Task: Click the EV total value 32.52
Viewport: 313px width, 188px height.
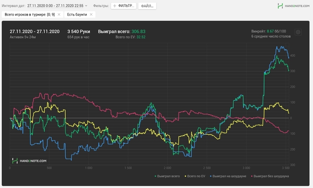Action: pos(141,37)
